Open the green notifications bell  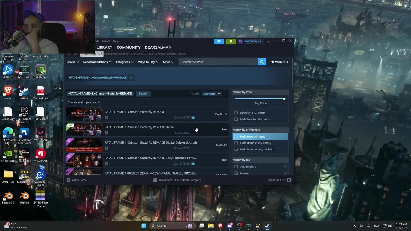(x=231, y=41)
